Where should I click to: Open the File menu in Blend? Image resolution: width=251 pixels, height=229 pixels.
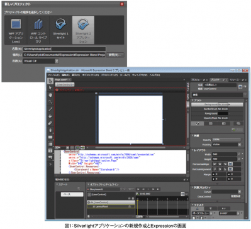pos(53,75)
